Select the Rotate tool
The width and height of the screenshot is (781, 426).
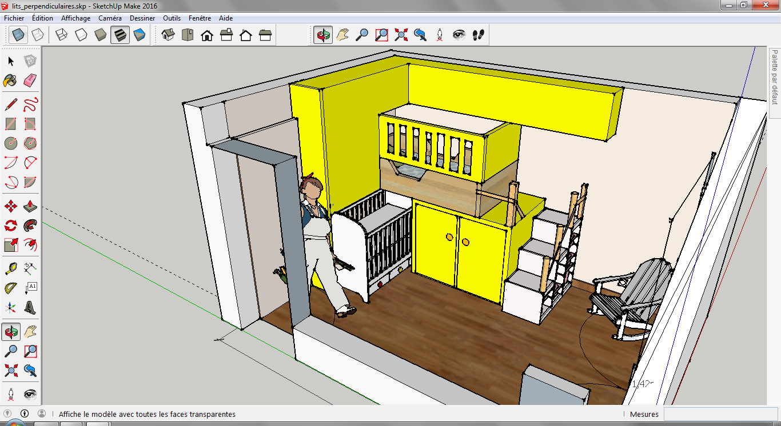pyautogui.click(x=11, y=226)
